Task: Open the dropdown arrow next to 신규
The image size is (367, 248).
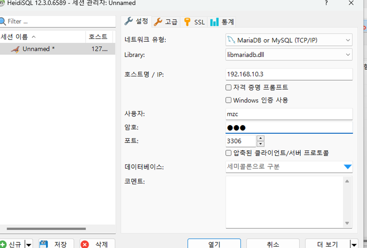Action: click(x=28, y=245)
